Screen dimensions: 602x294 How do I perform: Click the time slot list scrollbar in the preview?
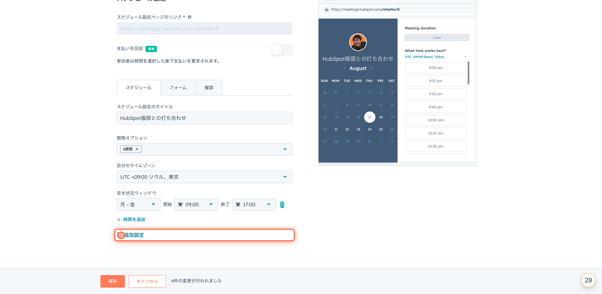pos(468,73)
